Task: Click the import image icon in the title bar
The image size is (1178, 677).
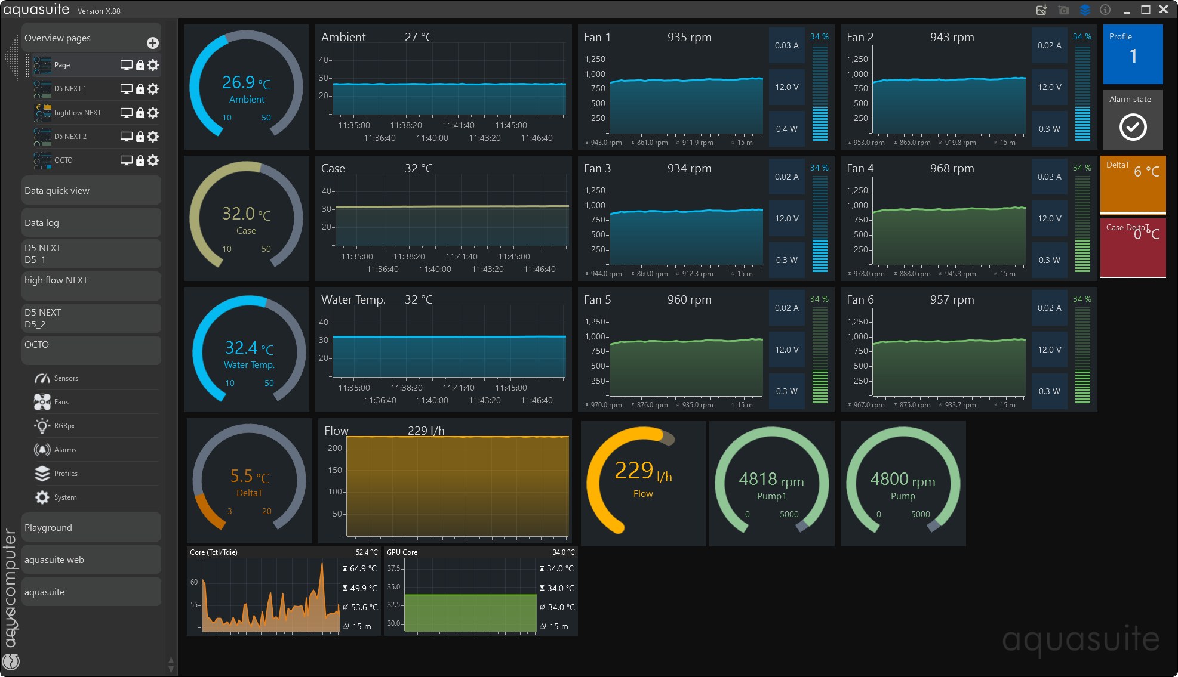Action: coord(1042,10)
